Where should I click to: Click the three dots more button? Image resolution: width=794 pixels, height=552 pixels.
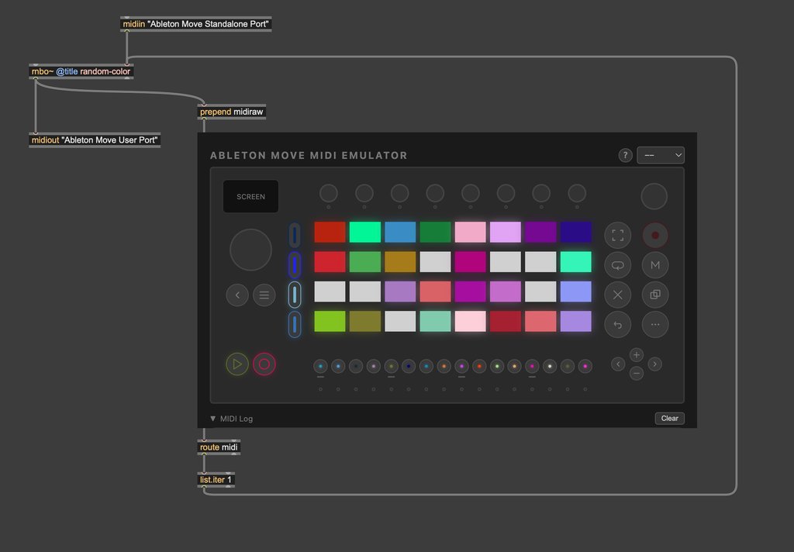pyautogui.click(x=655, y=325)
